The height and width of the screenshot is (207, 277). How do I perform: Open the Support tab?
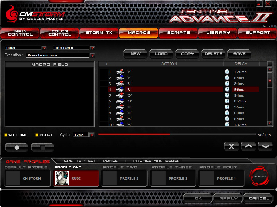pos(257,33)
